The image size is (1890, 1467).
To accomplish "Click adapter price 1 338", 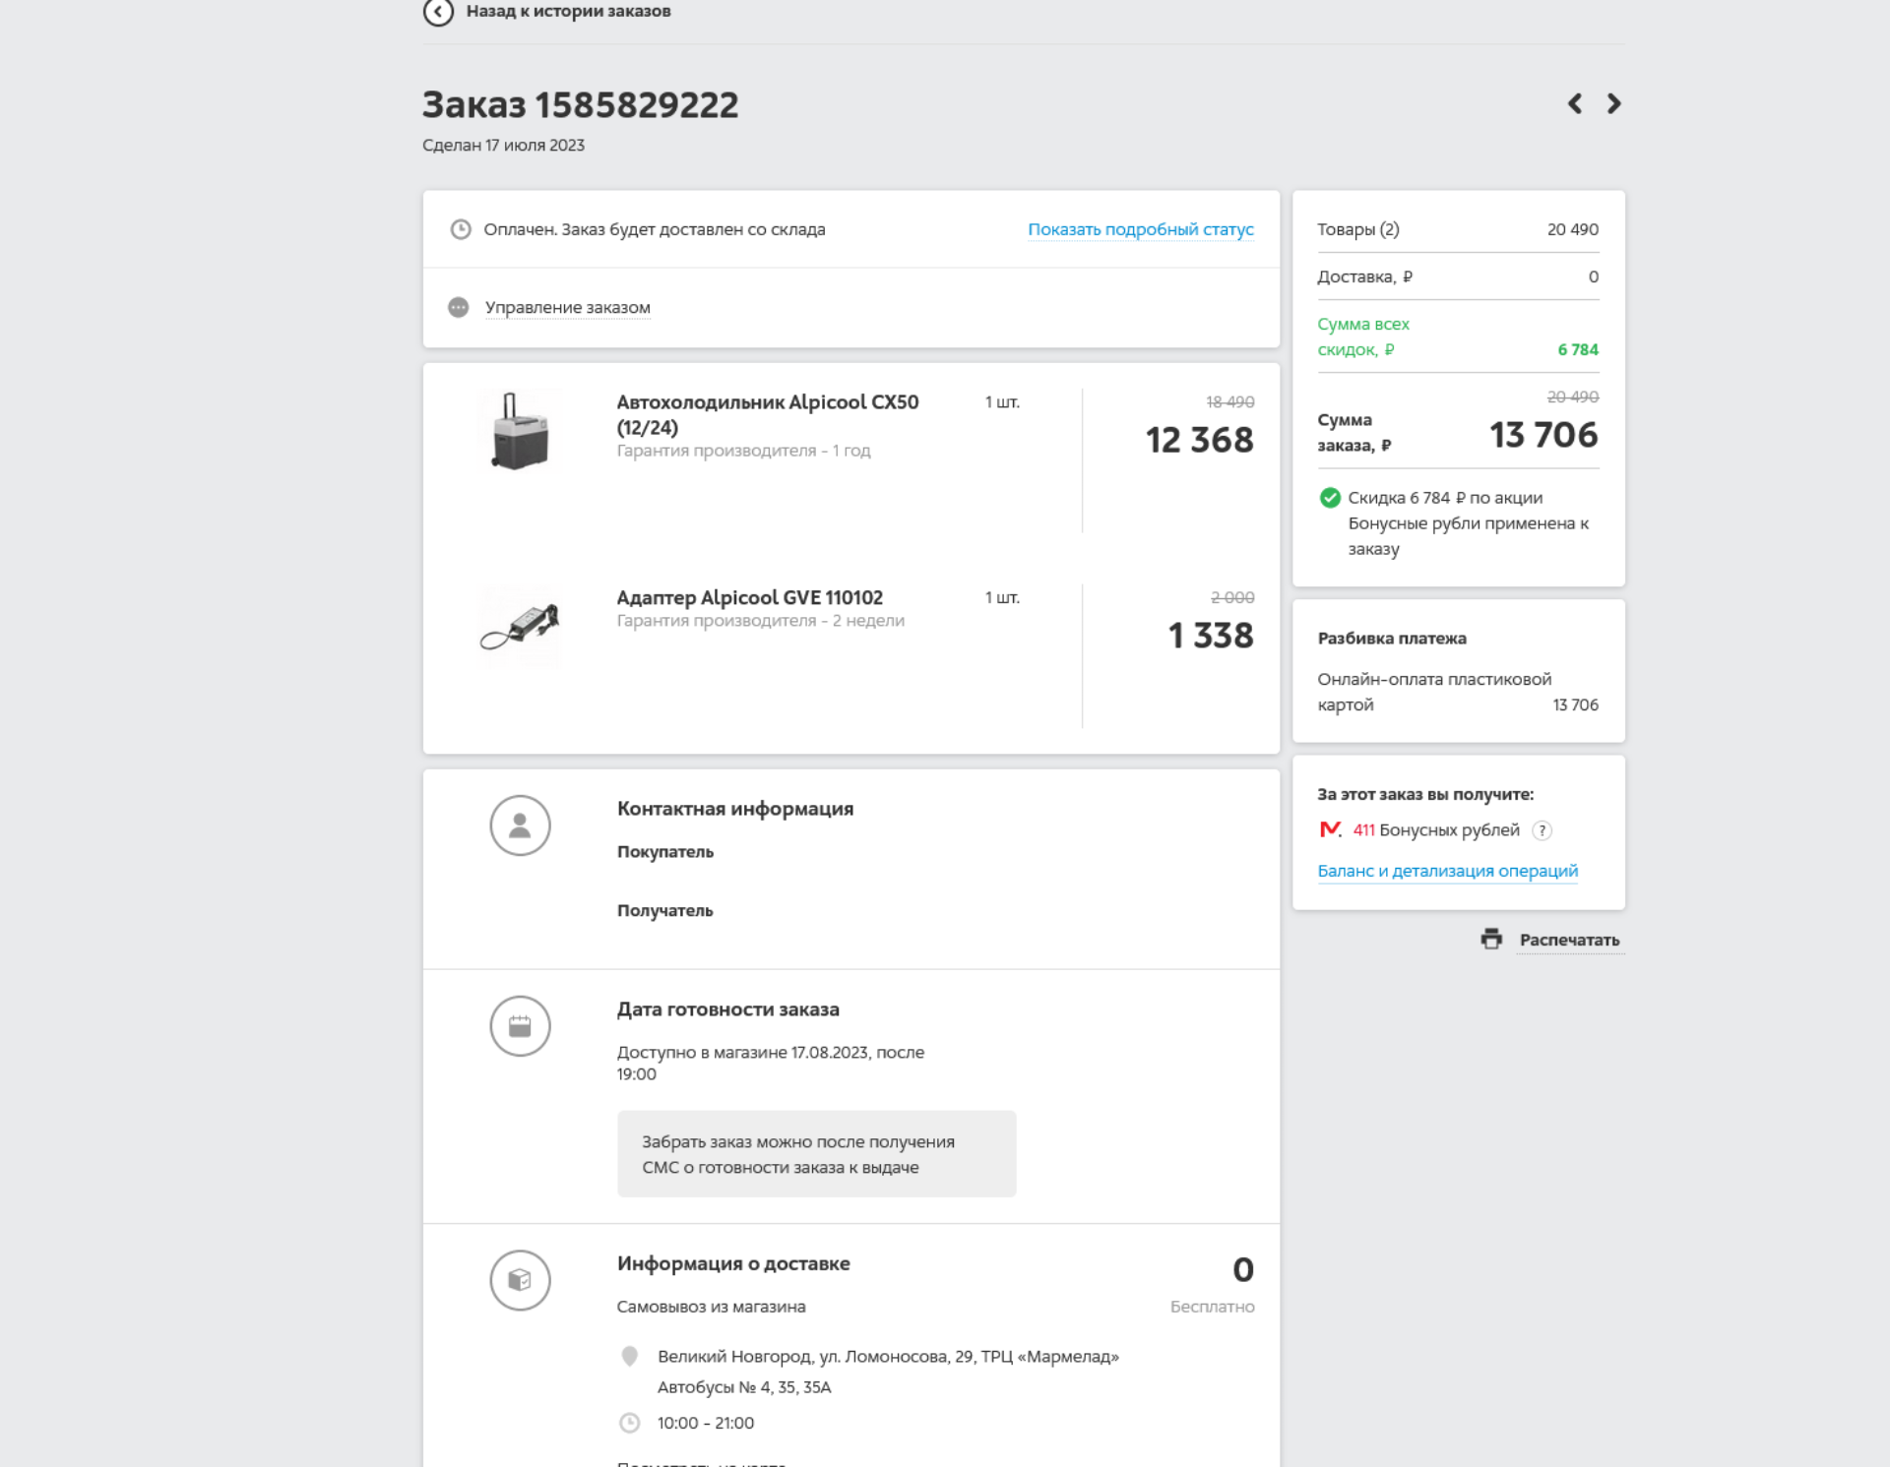I will pos(1211,636).
